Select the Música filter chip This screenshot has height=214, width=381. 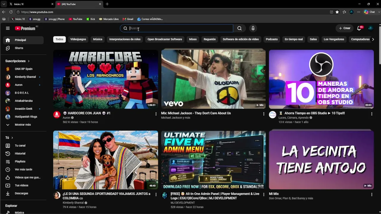pos(98,39)
